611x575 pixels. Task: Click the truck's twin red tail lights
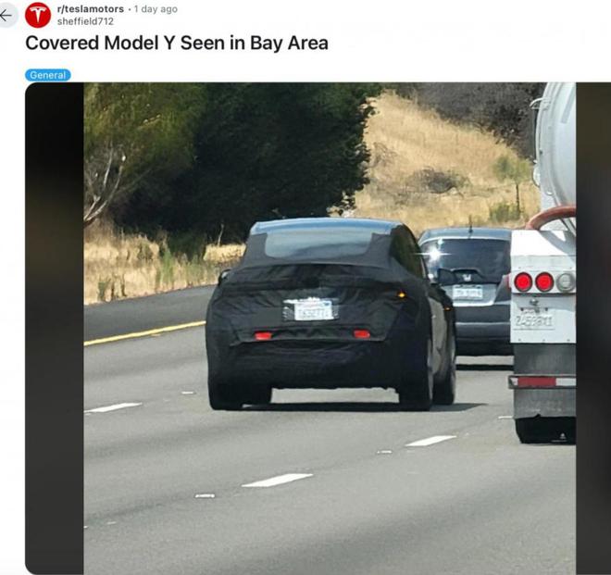(533, 281)
